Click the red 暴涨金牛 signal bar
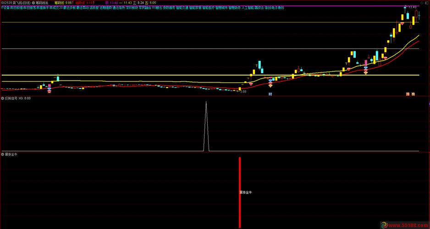Screen dimensions: 430x229 pyautogui.click(x=239, y=192)
